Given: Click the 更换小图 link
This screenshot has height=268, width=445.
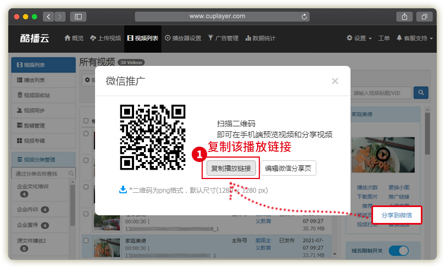Looking at the screenshot, I should pos(399,187).
